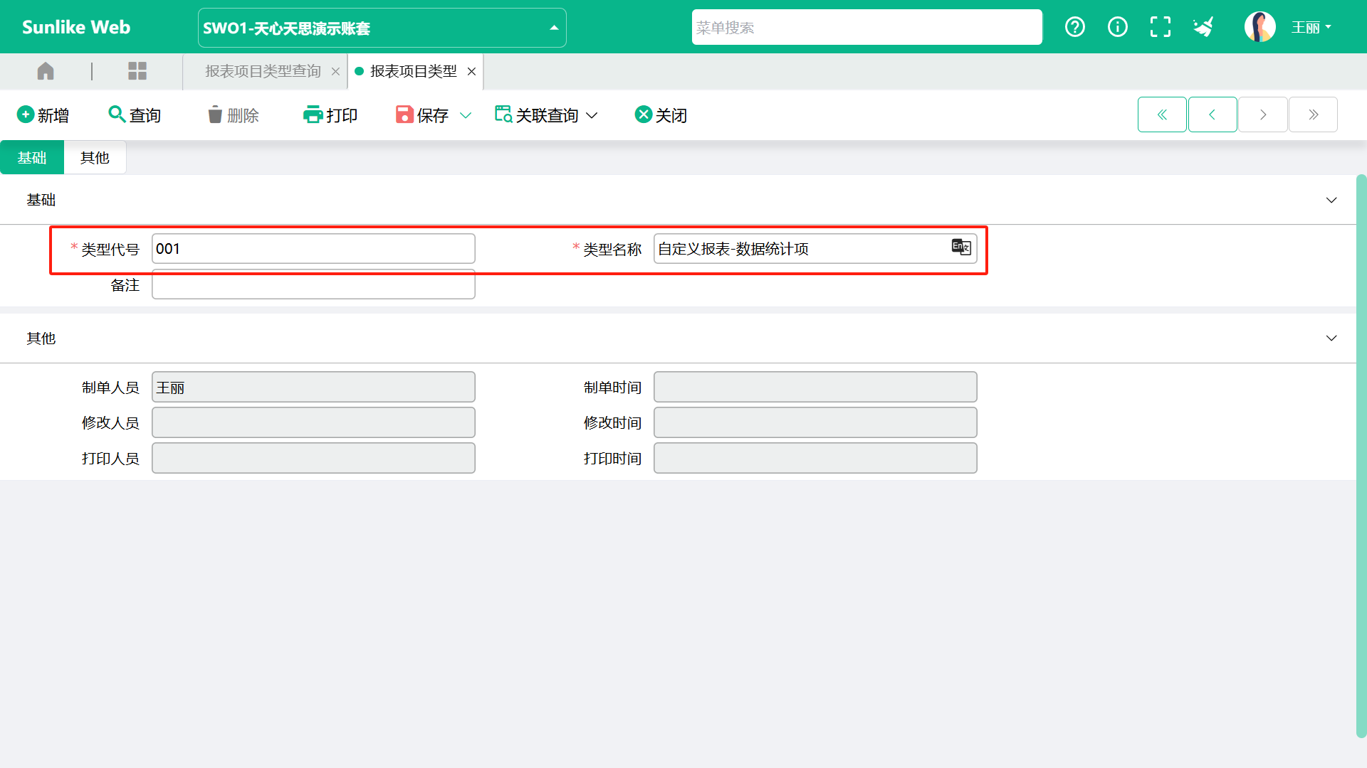Click the 制单人员 field
Image resolution: width=1367 pixels, height=768 pixels.
313,387
